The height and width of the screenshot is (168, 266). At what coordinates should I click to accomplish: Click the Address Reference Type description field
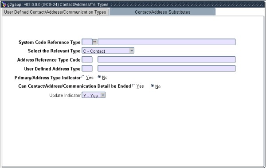167,59
